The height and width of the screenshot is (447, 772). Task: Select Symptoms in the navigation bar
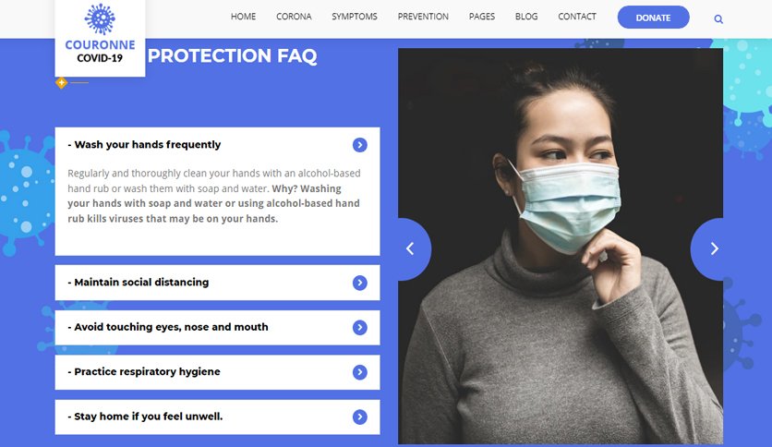pyautogui.click(x=355, y=17)
